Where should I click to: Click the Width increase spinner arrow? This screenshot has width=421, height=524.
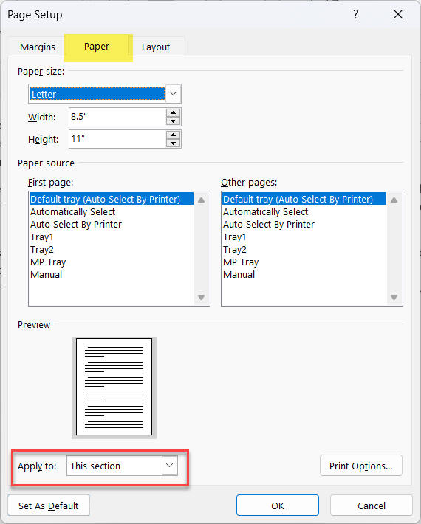pos(173,112)
